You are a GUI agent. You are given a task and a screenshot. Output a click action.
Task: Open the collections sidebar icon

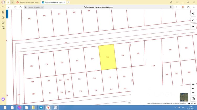pos(3,12)
